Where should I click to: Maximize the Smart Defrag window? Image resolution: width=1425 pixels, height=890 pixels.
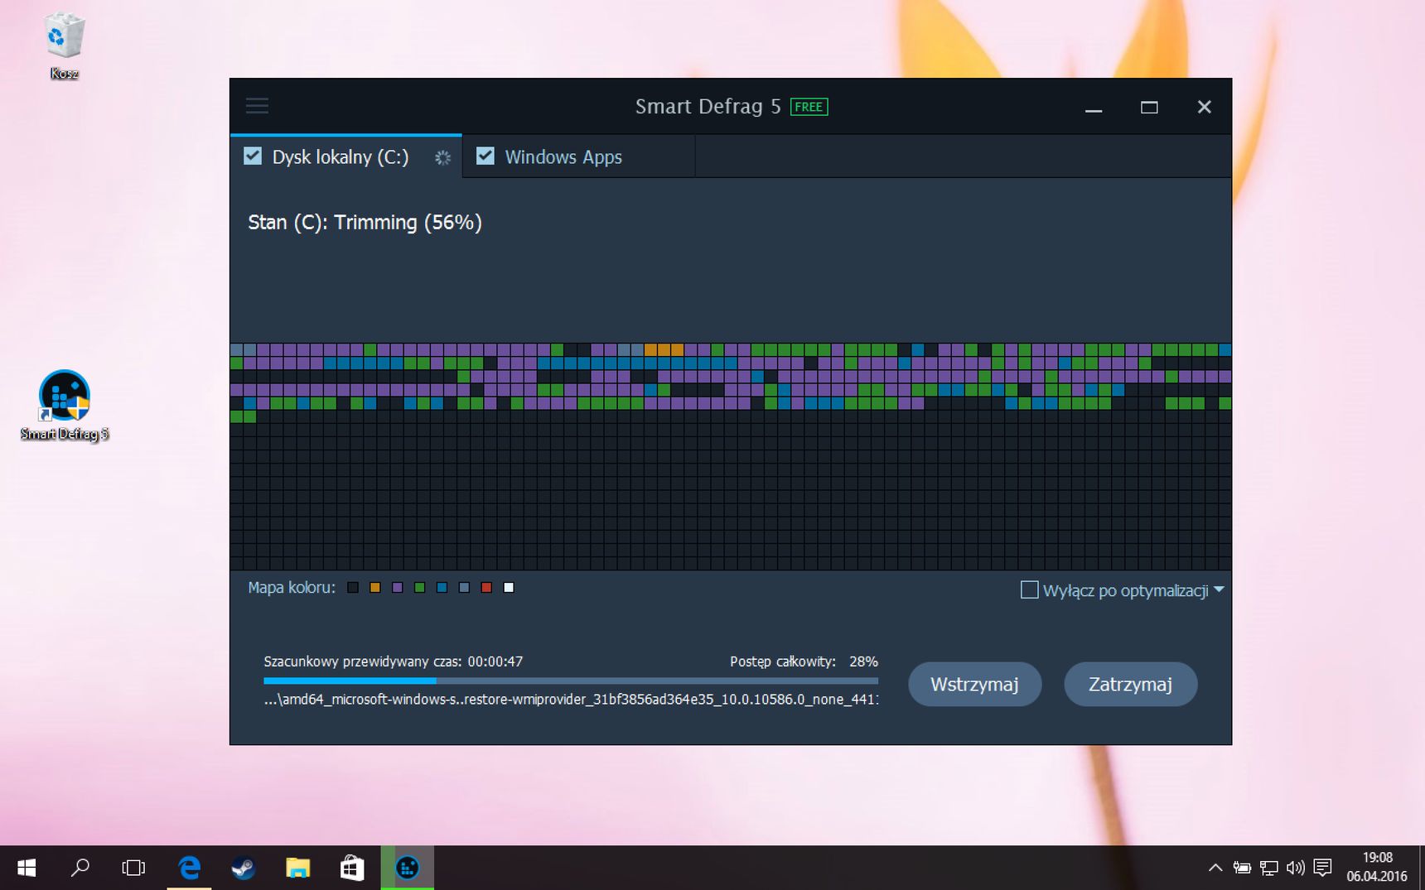[1149, 107]
